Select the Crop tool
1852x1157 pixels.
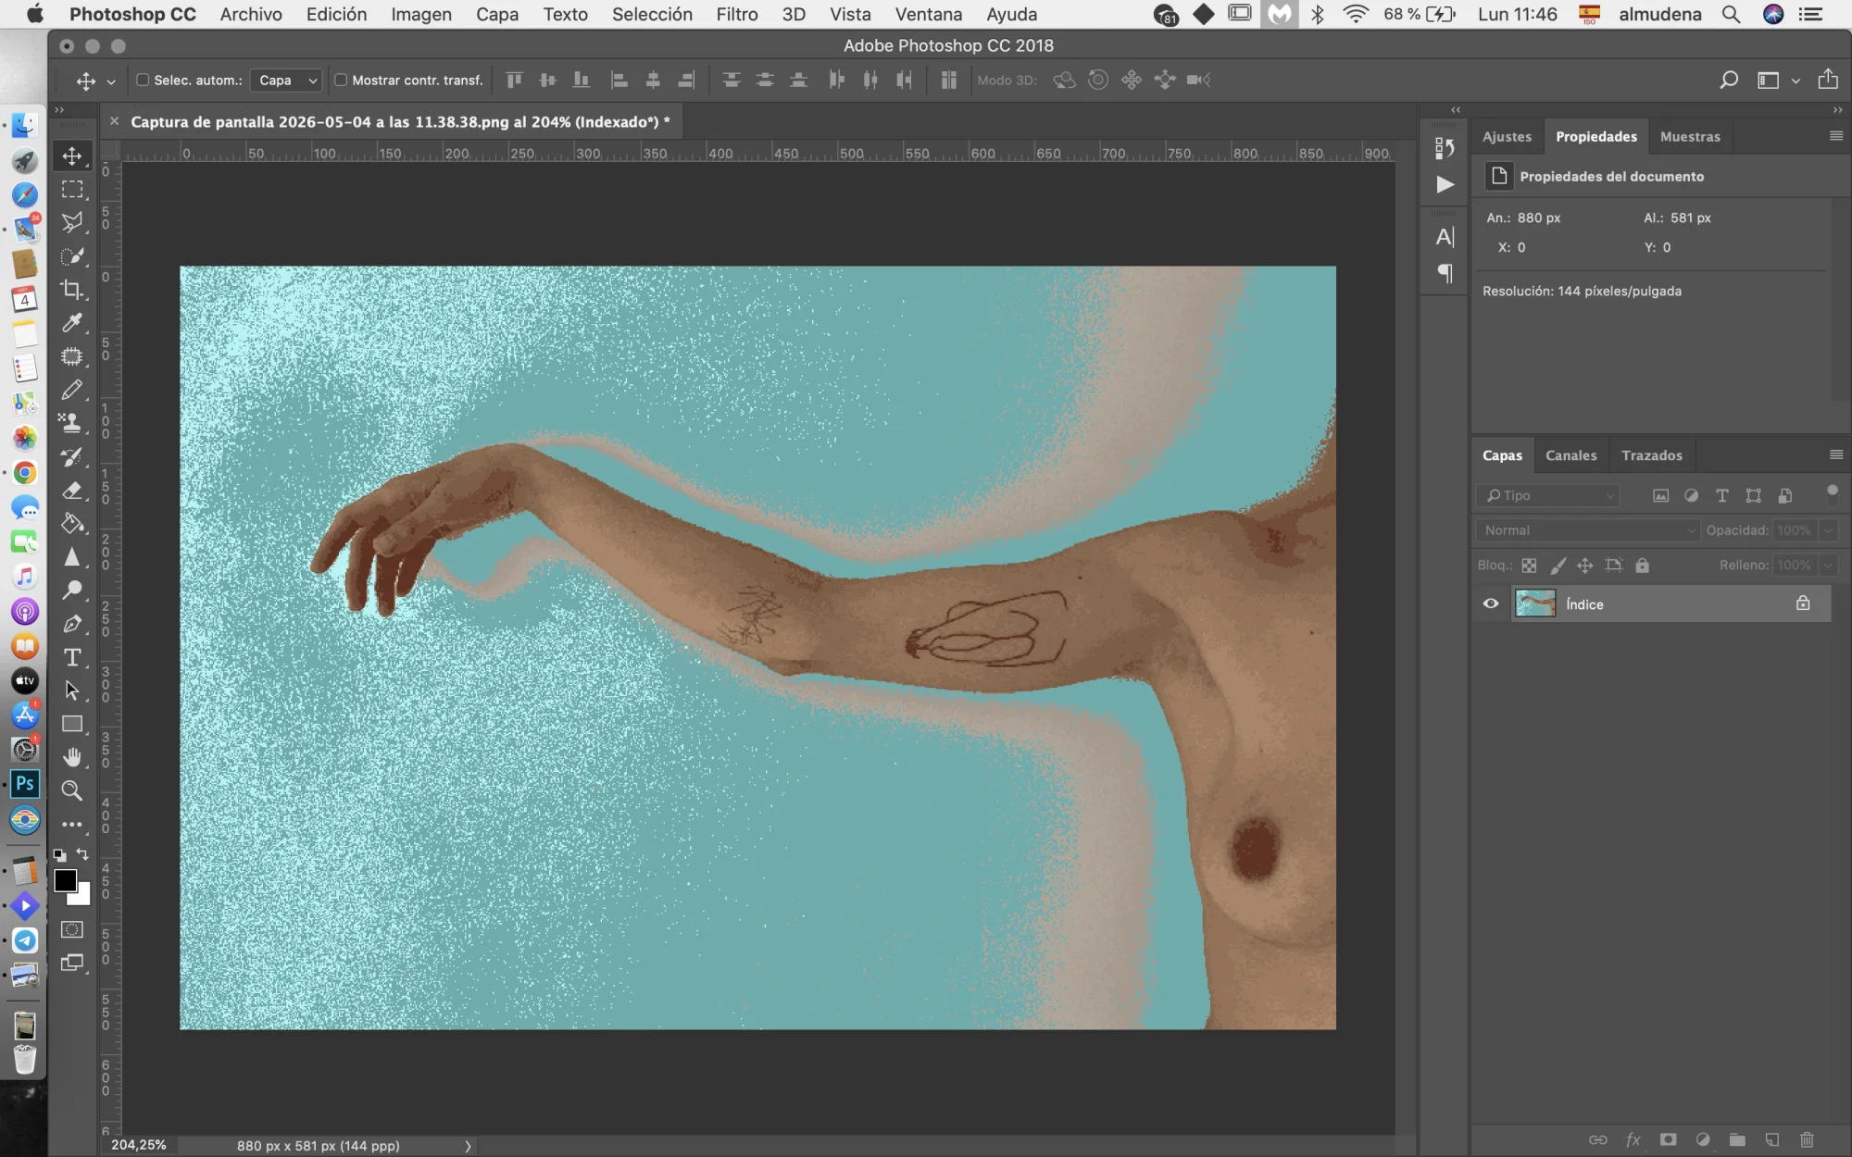click(71, 290)
